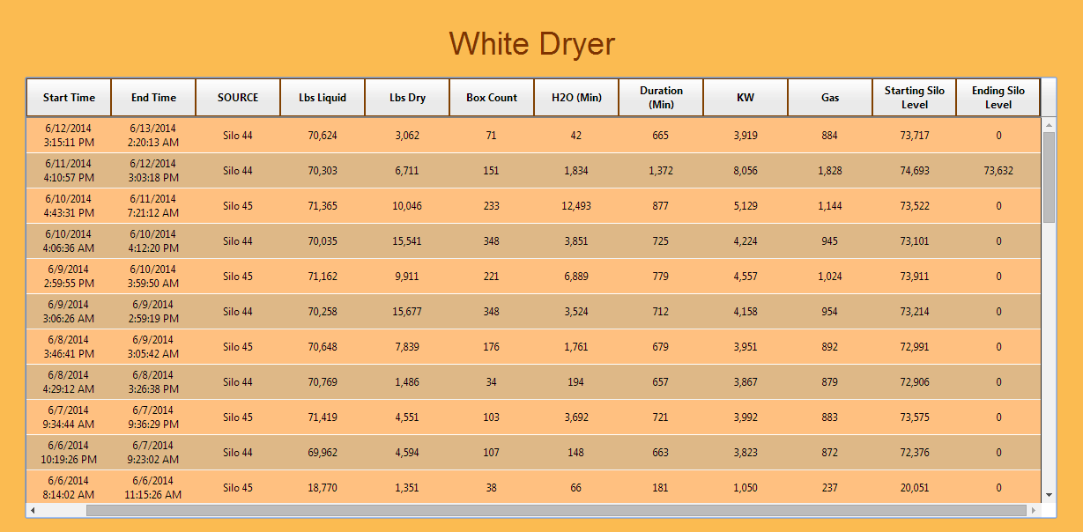Select start time 6/12/2014 3:15:11 PM
This screenshot has width=1083, height=532.
tap(67, 136)
